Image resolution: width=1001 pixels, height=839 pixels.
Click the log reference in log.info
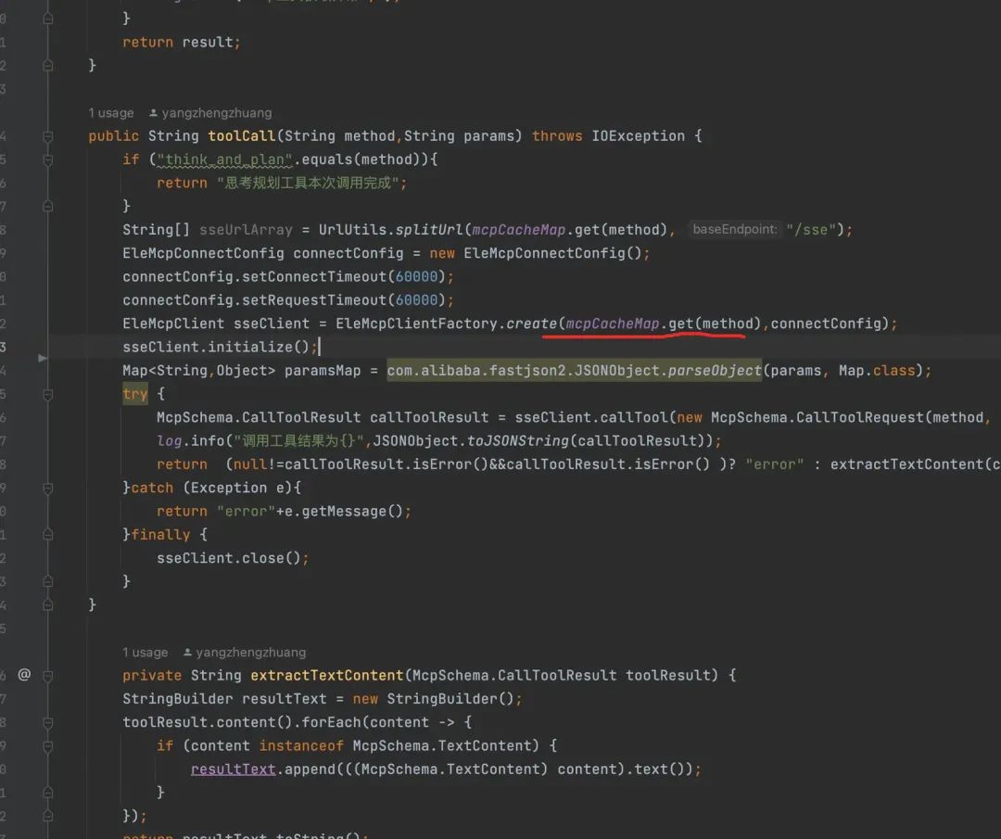coord(170,441)
